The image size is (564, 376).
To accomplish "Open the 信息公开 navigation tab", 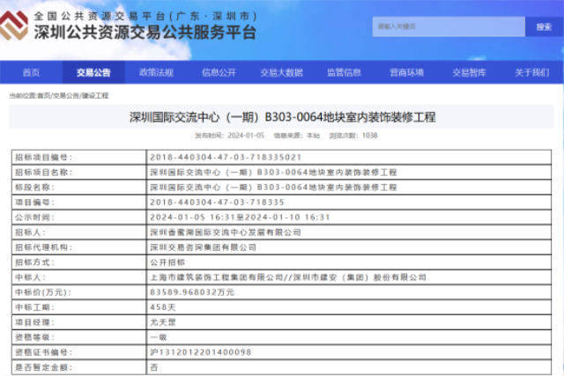I will (x=219, y=72).
